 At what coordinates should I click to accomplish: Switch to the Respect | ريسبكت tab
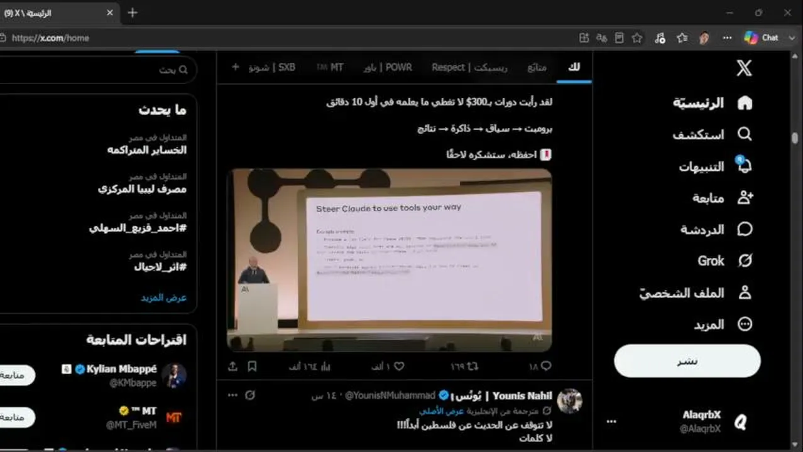[x=469, y=67]
